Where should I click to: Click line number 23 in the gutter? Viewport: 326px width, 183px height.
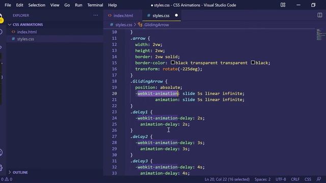pyautogui.click(x=114, y=112)
